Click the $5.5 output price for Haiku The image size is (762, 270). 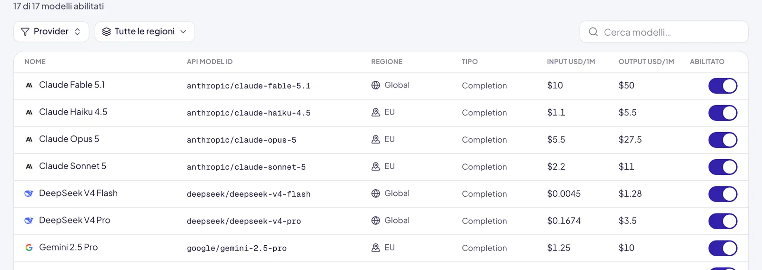point(627,113)
